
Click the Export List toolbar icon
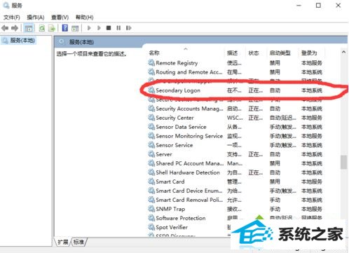click(x=52, y=28)
